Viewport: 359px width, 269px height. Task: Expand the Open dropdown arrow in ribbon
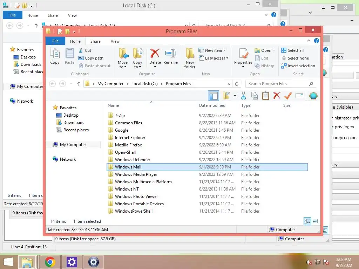(x=274, y=50)
